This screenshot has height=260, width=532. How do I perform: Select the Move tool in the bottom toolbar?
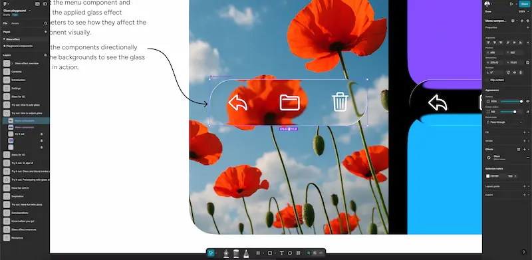211,253
